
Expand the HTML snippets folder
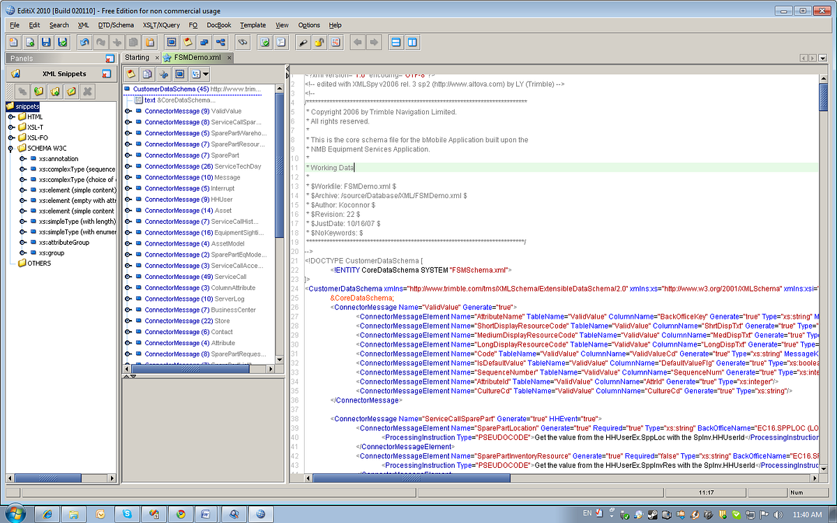coord(12,116)
